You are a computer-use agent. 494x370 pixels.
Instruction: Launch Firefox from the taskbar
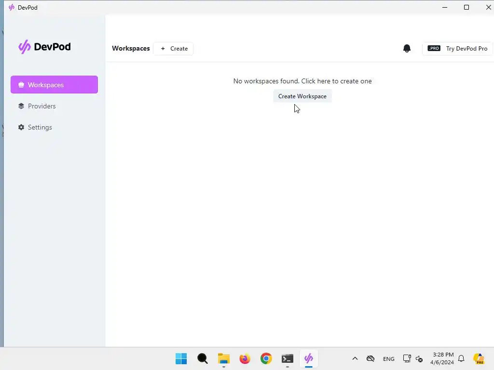(x=245, y=358)
